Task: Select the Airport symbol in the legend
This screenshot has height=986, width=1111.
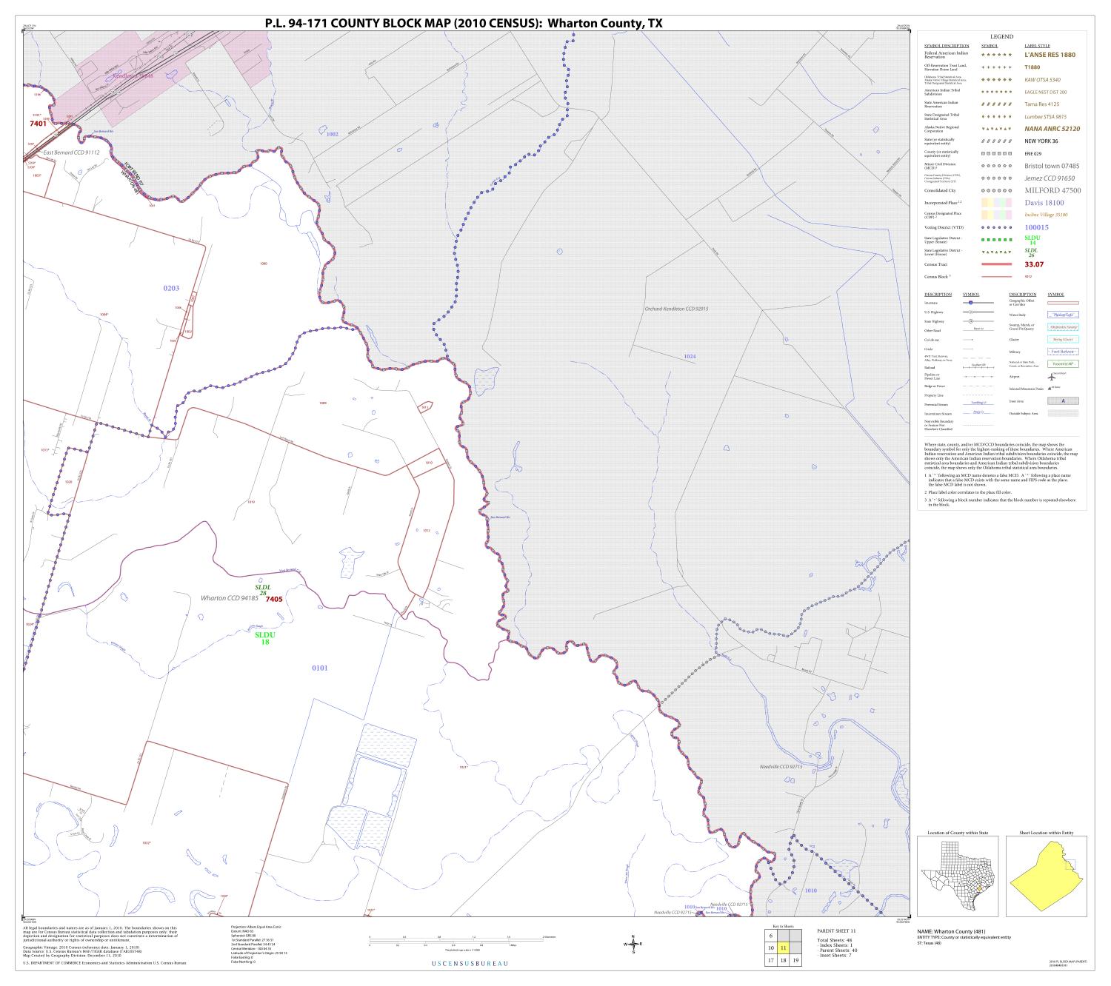Action: [1052, 377]
